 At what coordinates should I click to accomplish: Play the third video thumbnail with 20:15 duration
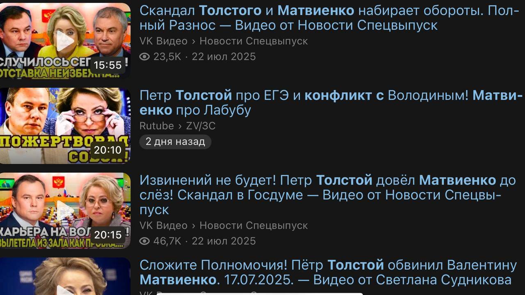click(65, 210)
